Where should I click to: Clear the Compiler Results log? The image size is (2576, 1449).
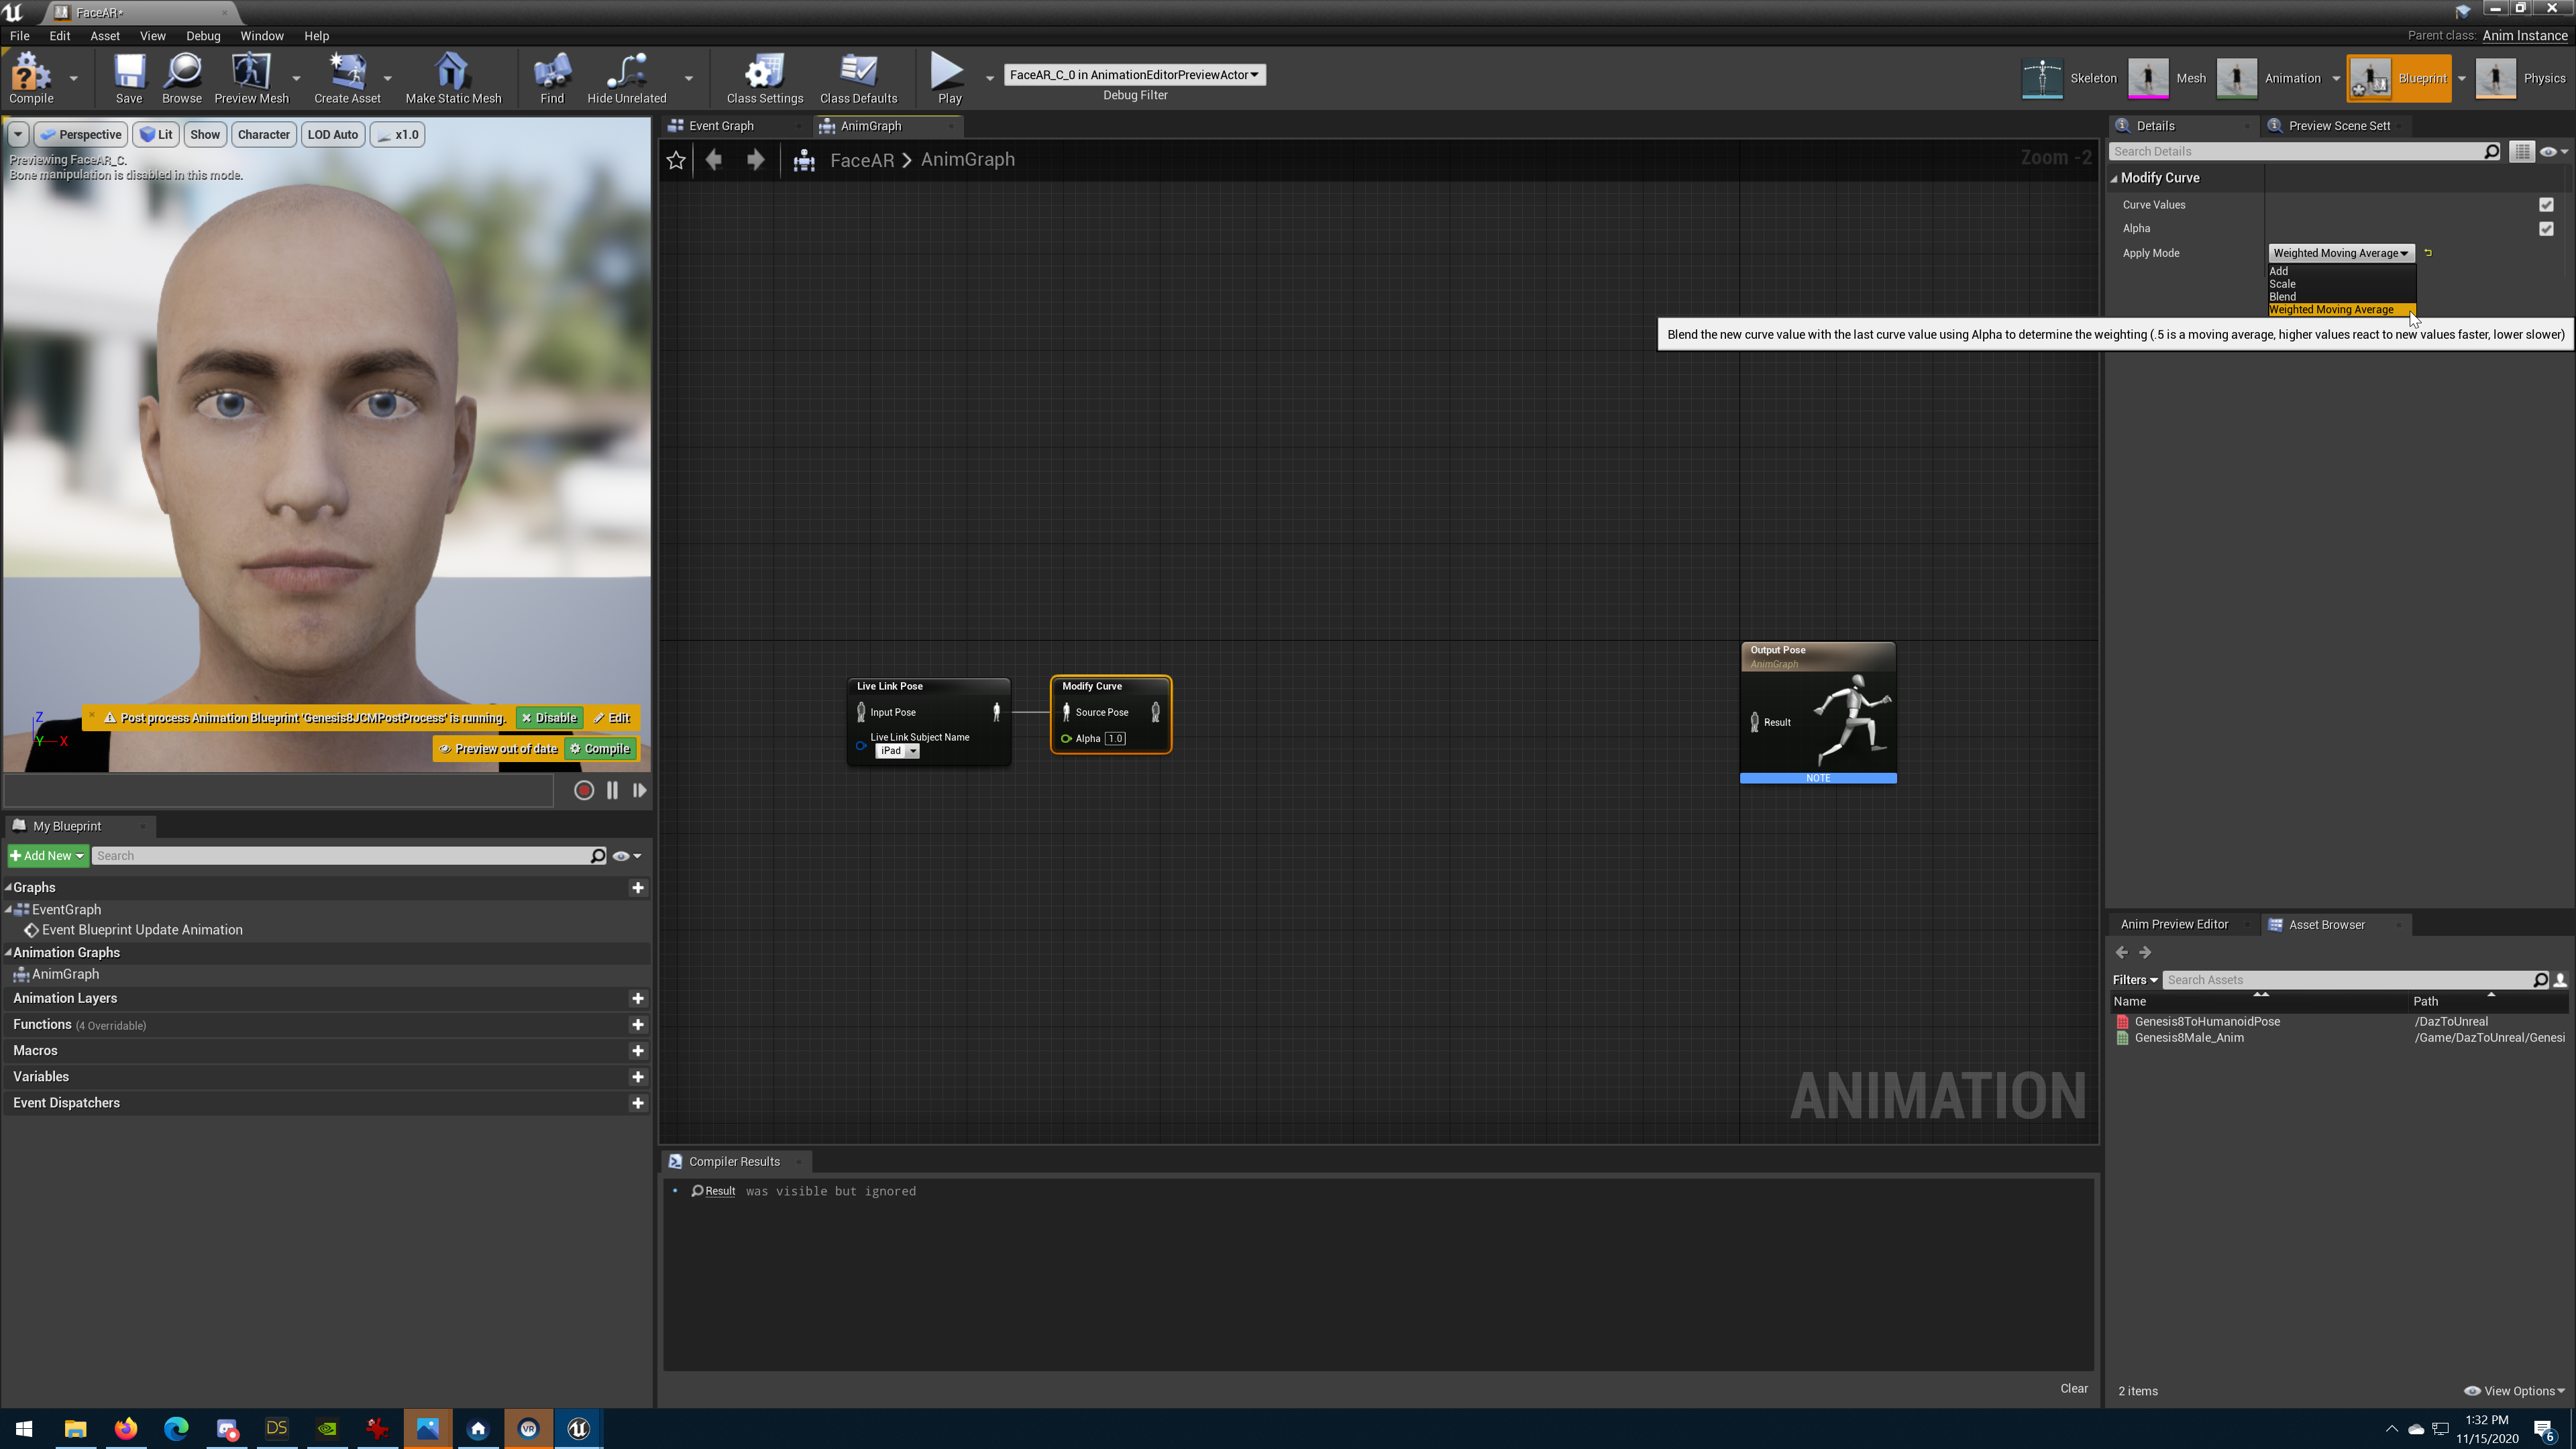2073,1388
